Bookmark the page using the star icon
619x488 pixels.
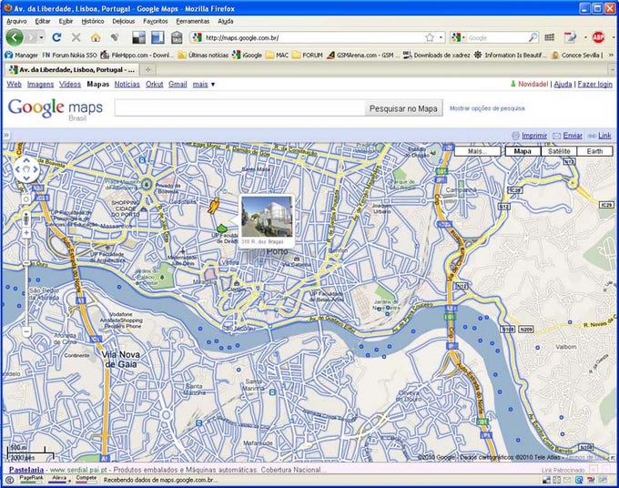[430, 37]
